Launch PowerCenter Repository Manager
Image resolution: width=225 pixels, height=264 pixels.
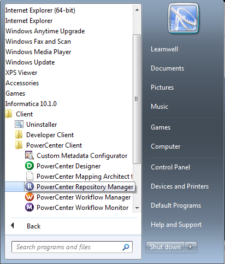(x=85, y=187)
